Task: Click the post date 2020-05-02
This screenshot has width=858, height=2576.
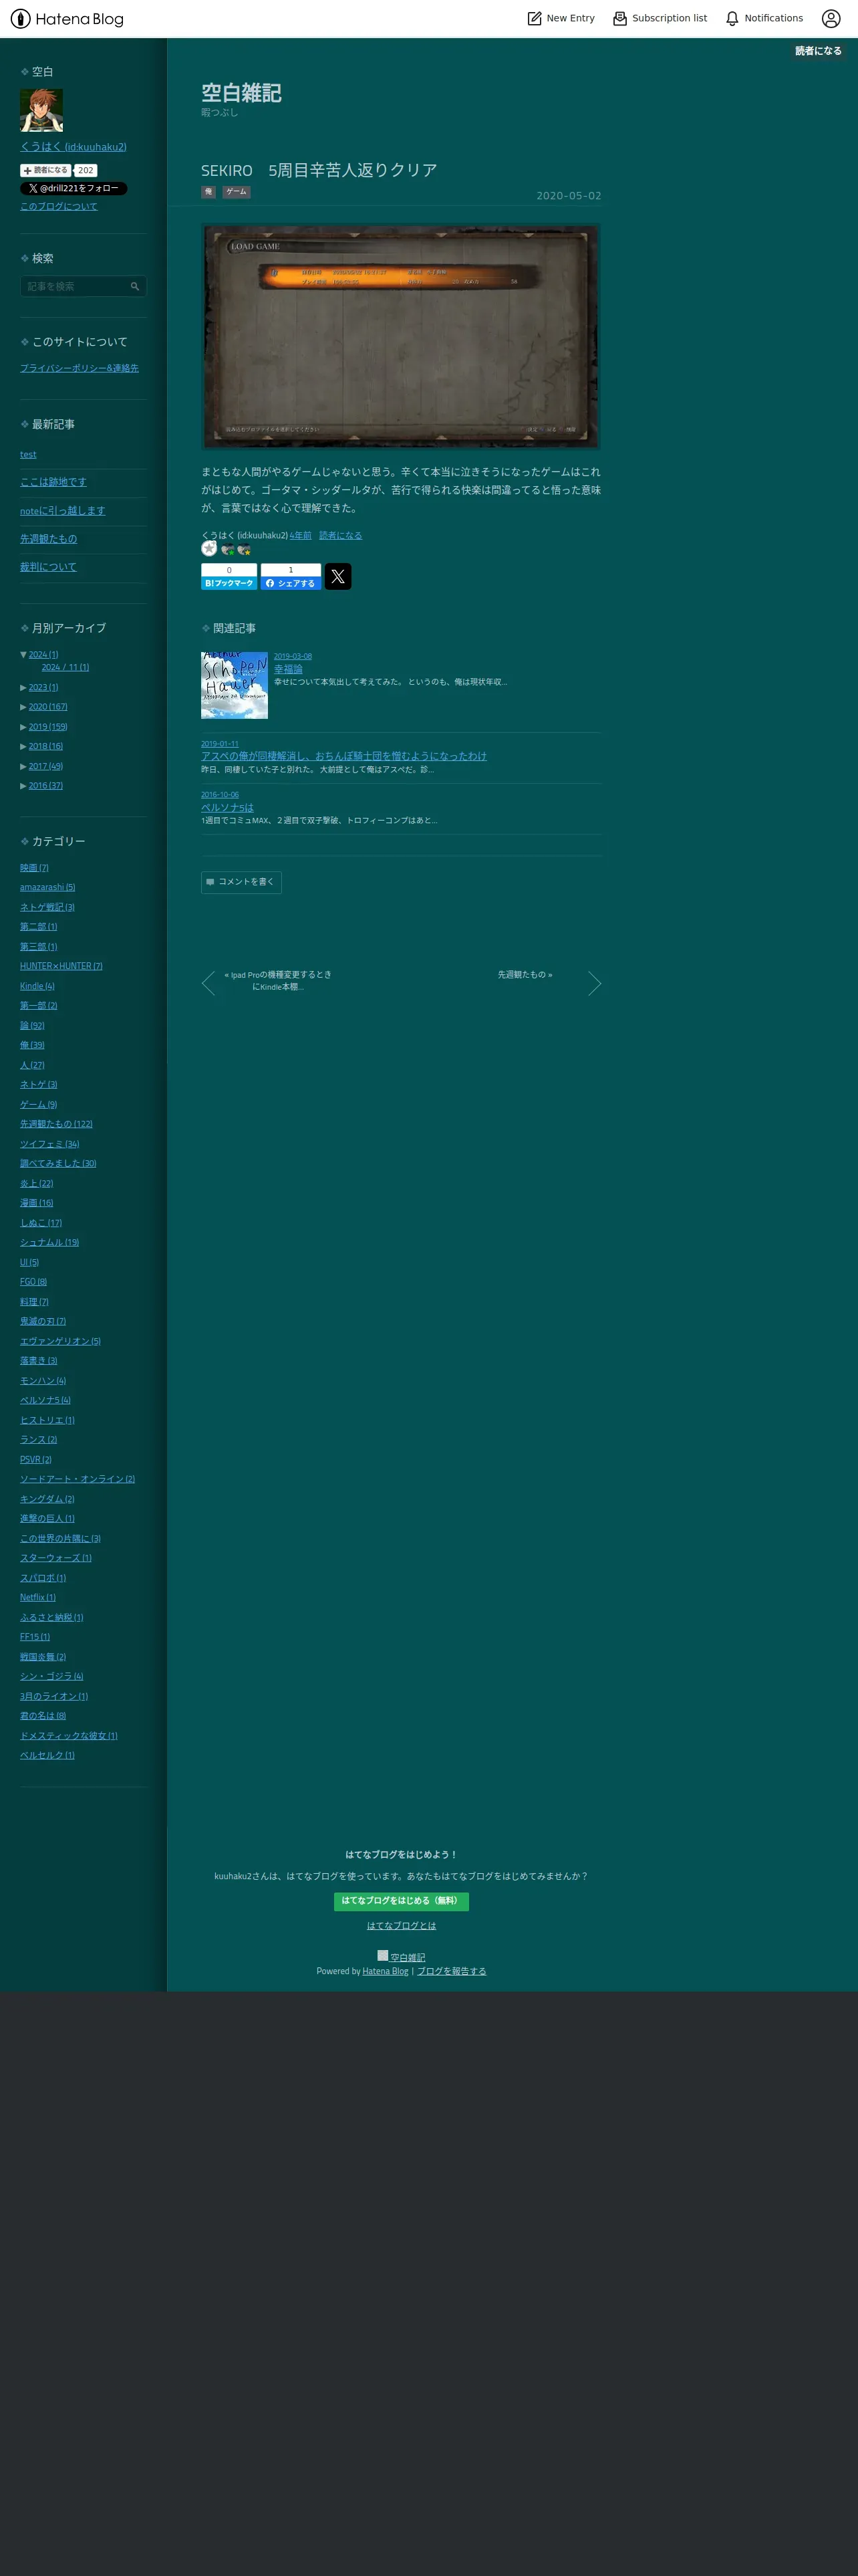Action: 569,196
